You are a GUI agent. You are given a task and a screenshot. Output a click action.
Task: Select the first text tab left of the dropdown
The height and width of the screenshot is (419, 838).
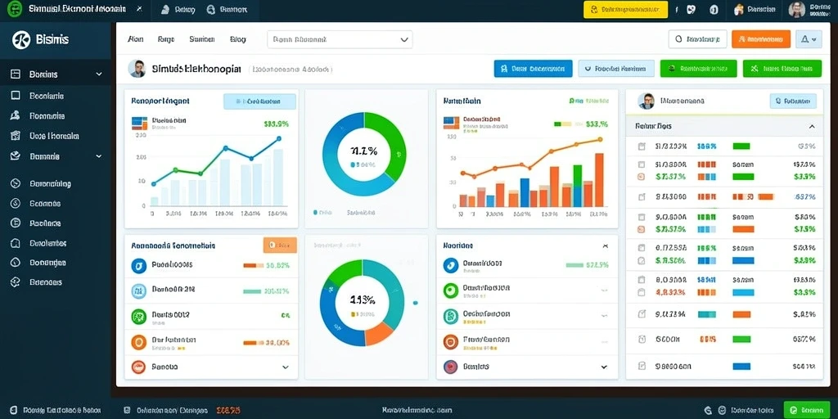pyautogui.click(x=136, y=39)
